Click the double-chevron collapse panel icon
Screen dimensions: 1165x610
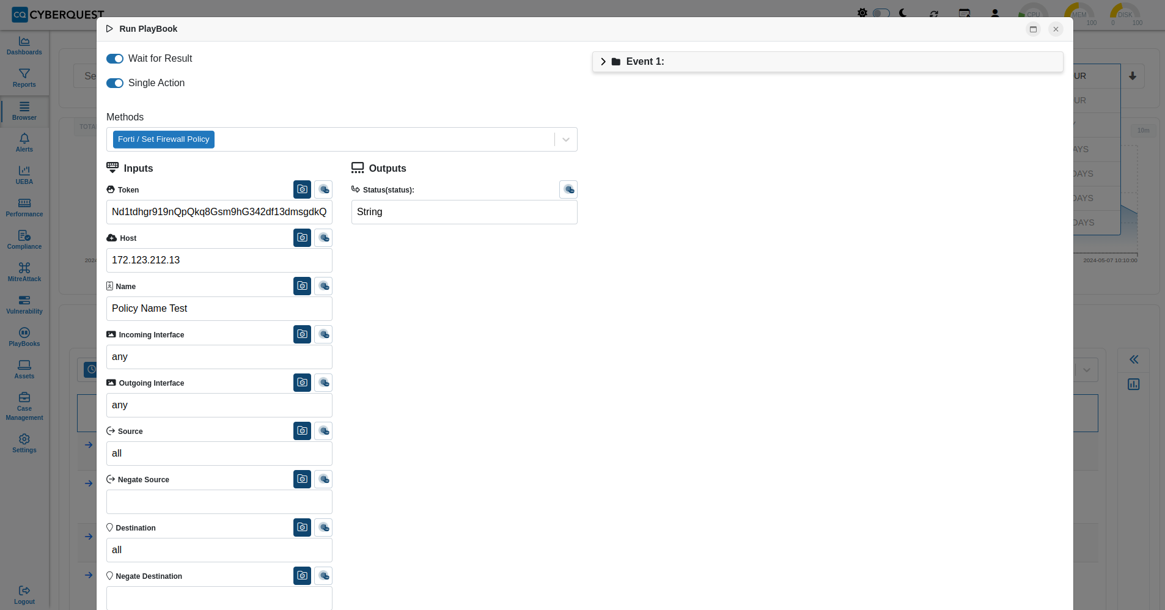tap(1134, 359)
